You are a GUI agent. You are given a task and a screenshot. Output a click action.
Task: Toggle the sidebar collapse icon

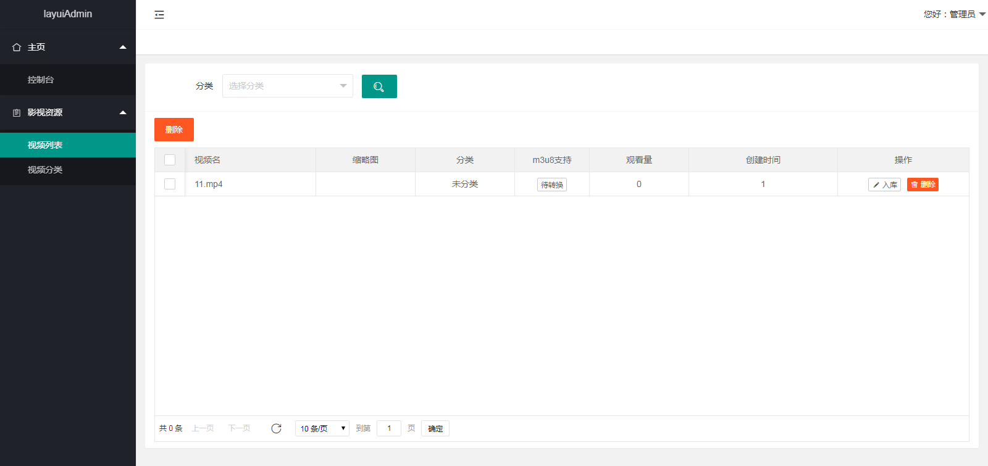(159, 15)
